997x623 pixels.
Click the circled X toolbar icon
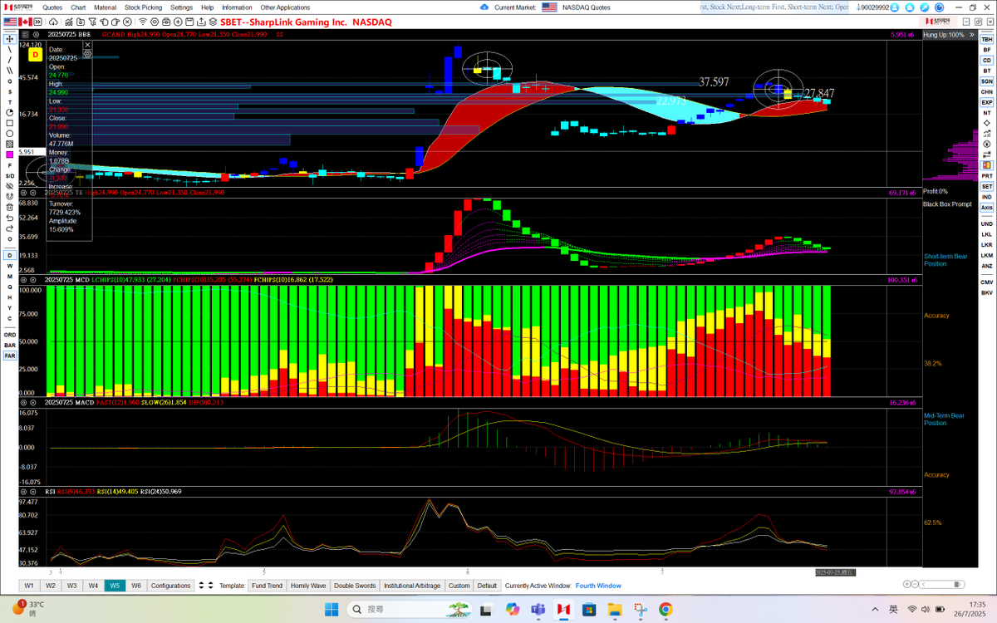(x=127, y=22)
